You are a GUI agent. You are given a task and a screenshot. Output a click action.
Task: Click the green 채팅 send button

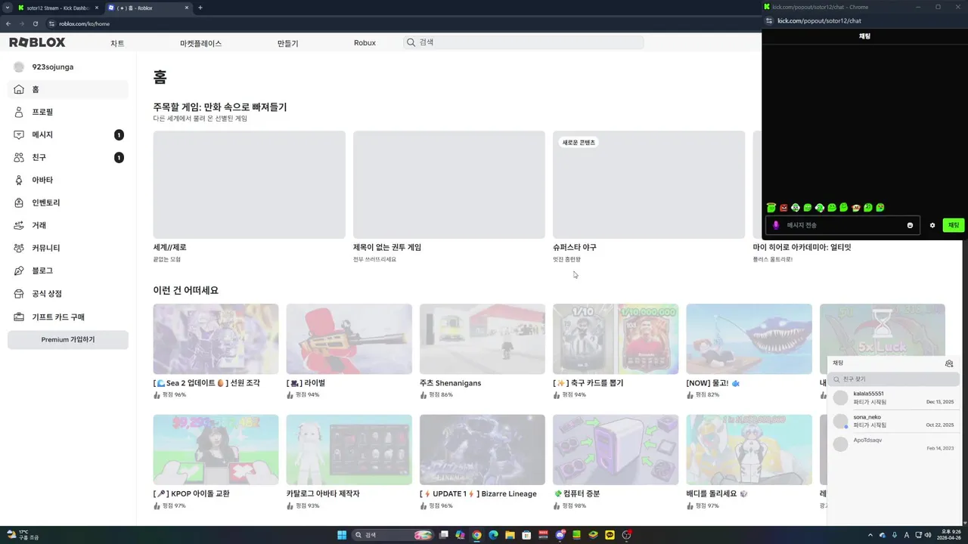[x=954, y=225]
